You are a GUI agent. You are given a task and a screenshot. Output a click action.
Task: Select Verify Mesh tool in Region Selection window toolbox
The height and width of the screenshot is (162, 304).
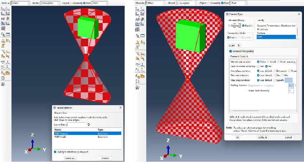coord(8,23)
